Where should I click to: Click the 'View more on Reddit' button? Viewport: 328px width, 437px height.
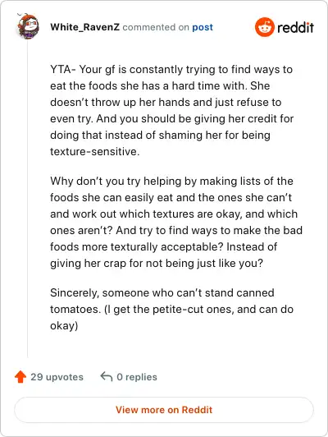[164, 410]
